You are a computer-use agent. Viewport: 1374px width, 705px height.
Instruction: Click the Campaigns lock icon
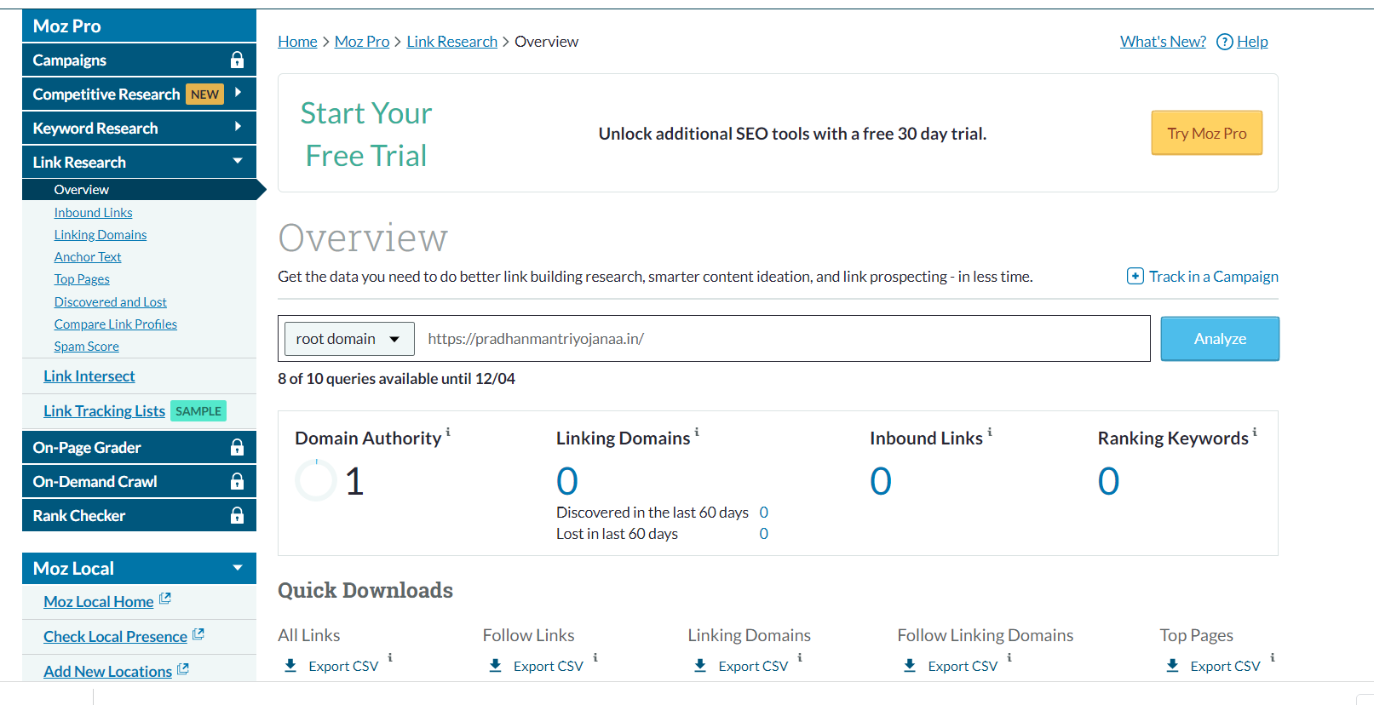(237, 60)
